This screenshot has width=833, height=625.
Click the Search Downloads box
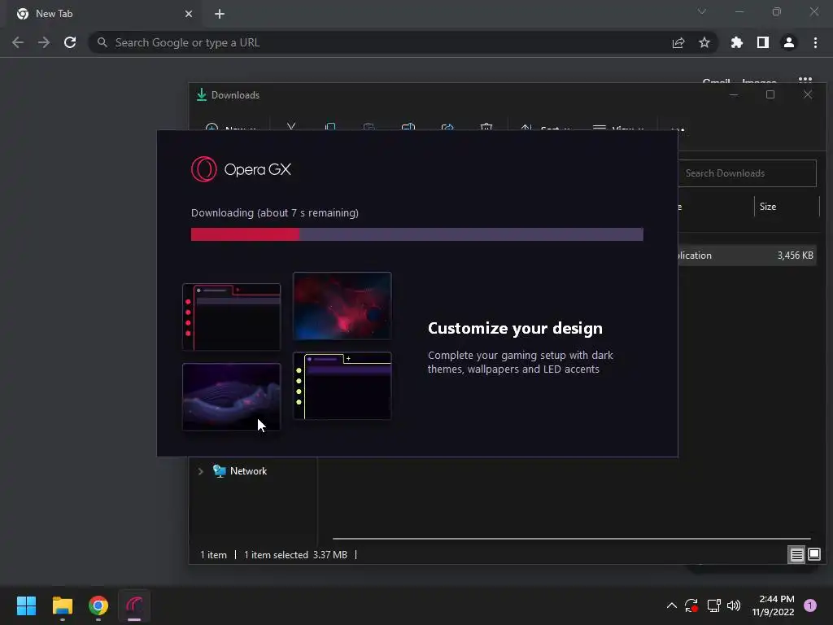[x=747, y=173]
